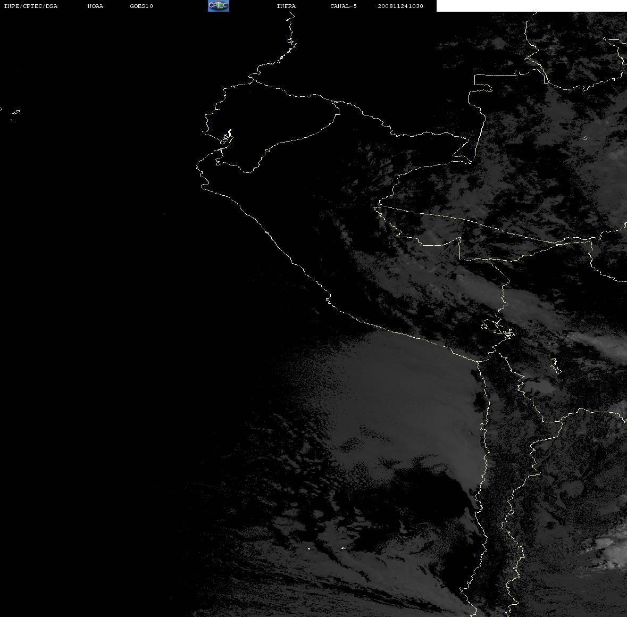The image size is (627, 617).
Task: Select the GOES10 satellite label
Action: pyautogui.click(x=141, y=6)
